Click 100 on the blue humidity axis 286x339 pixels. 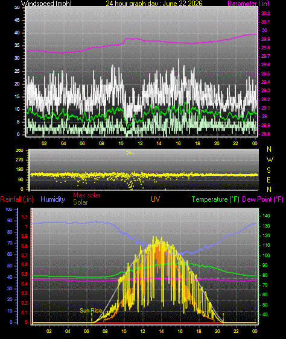pyautogui.click(x=8, y=210)
